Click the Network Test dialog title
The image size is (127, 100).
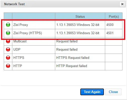click(14, 4)
